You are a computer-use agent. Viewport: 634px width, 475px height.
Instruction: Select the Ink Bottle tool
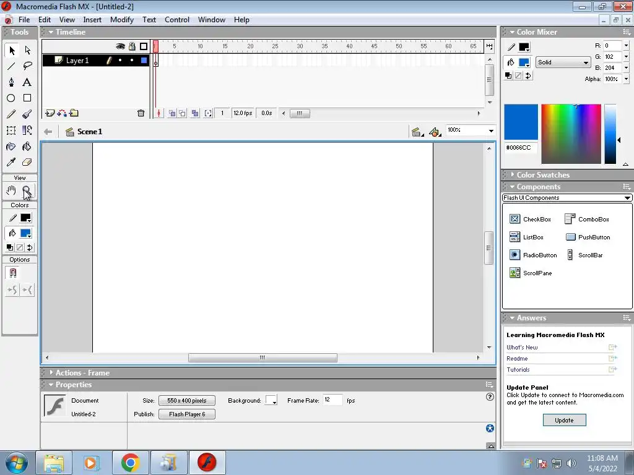11,146
